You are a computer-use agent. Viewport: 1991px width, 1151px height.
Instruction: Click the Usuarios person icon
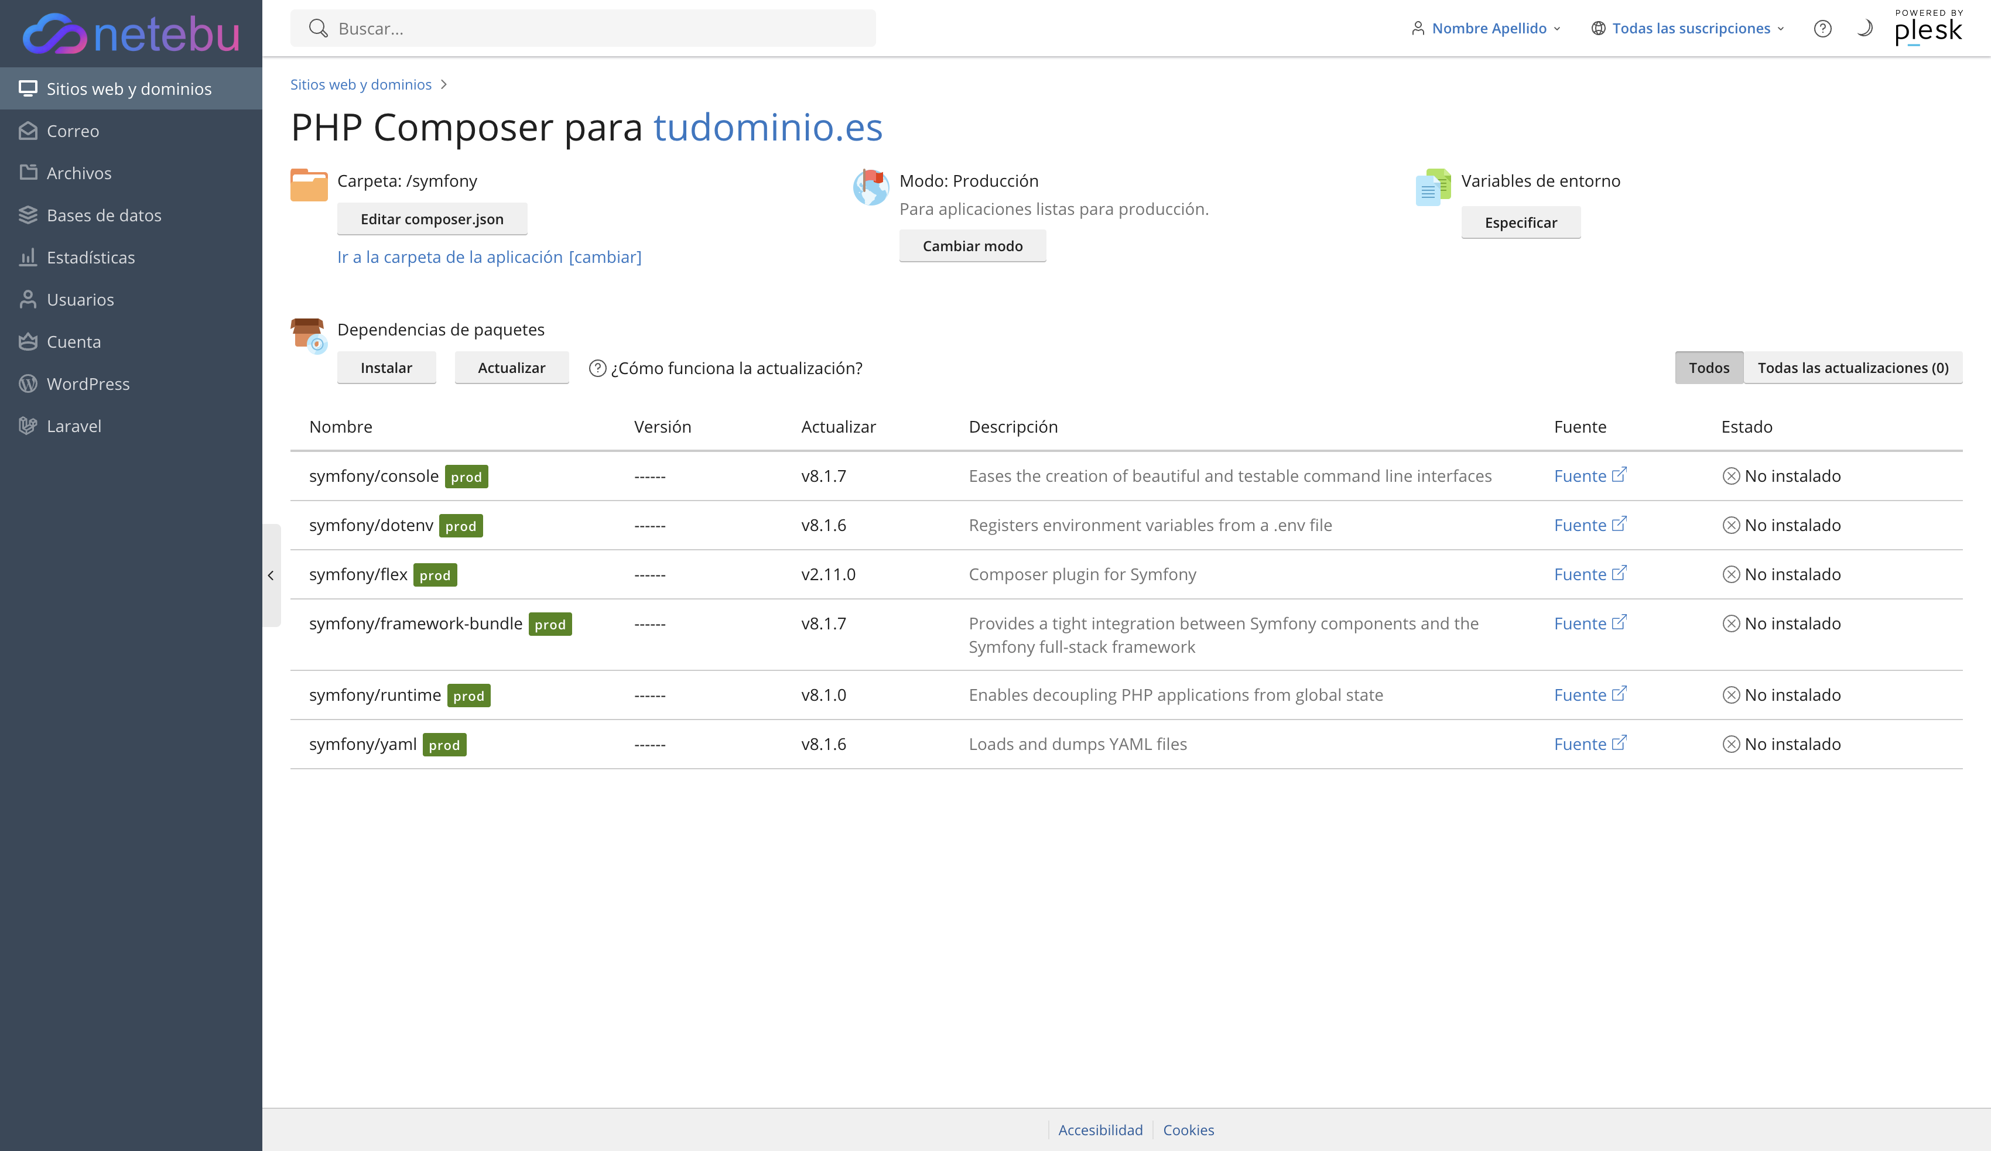click(x=29, y=299)
